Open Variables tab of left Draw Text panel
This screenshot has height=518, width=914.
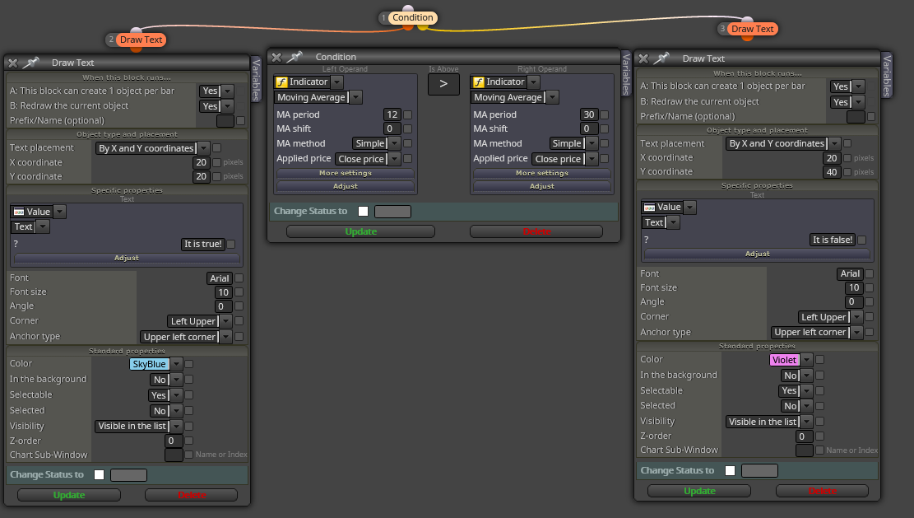256,79
